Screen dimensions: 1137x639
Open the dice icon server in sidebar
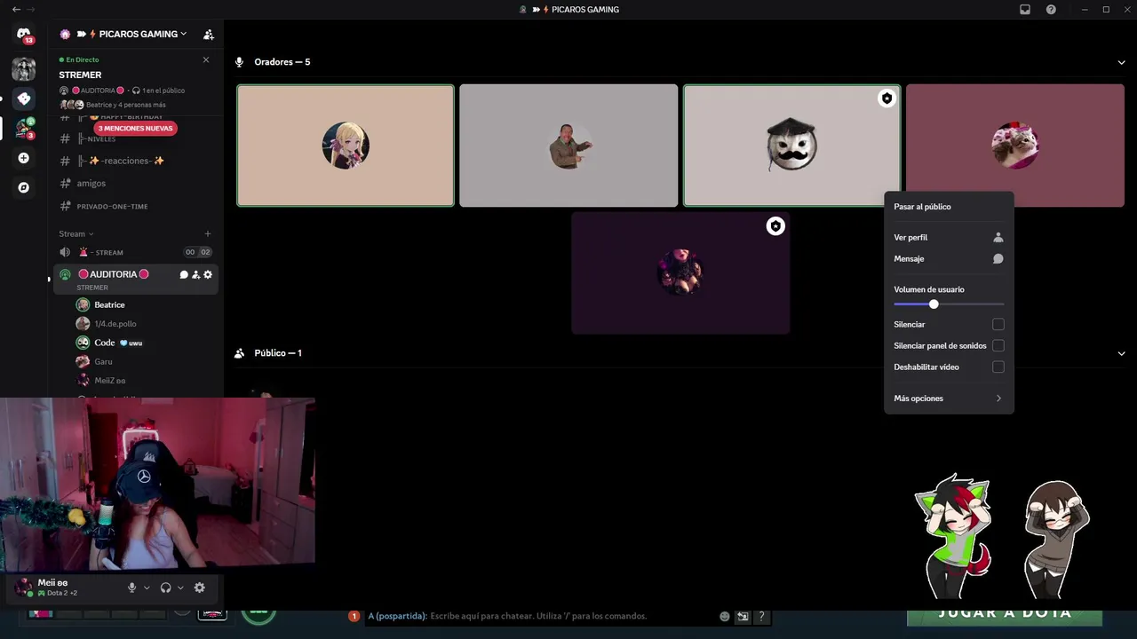pos(24,99)
